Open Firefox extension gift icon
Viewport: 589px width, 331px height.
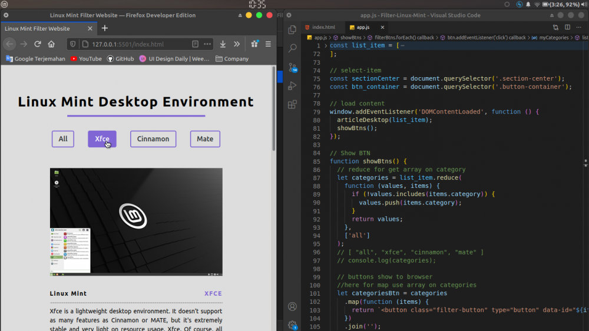[254, 44]
